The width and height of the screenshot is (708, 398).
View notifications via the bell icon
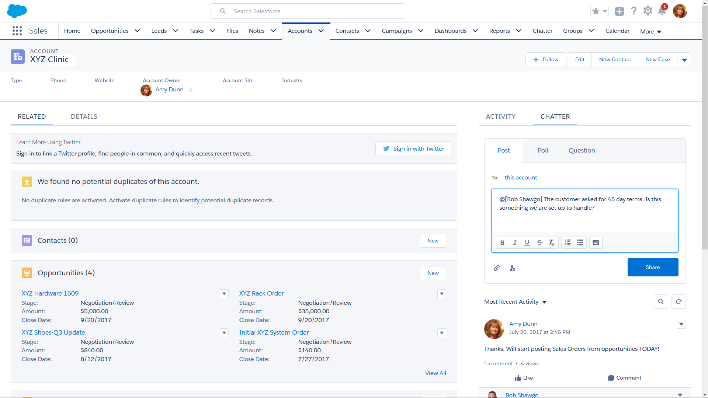coord(662,11)
